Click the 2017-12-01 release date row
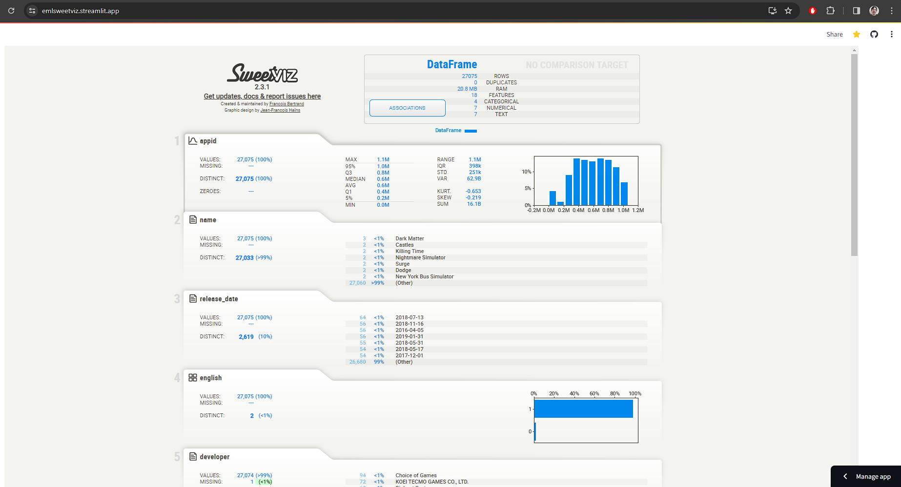901x487 pixels. click(x=496, y=355)
